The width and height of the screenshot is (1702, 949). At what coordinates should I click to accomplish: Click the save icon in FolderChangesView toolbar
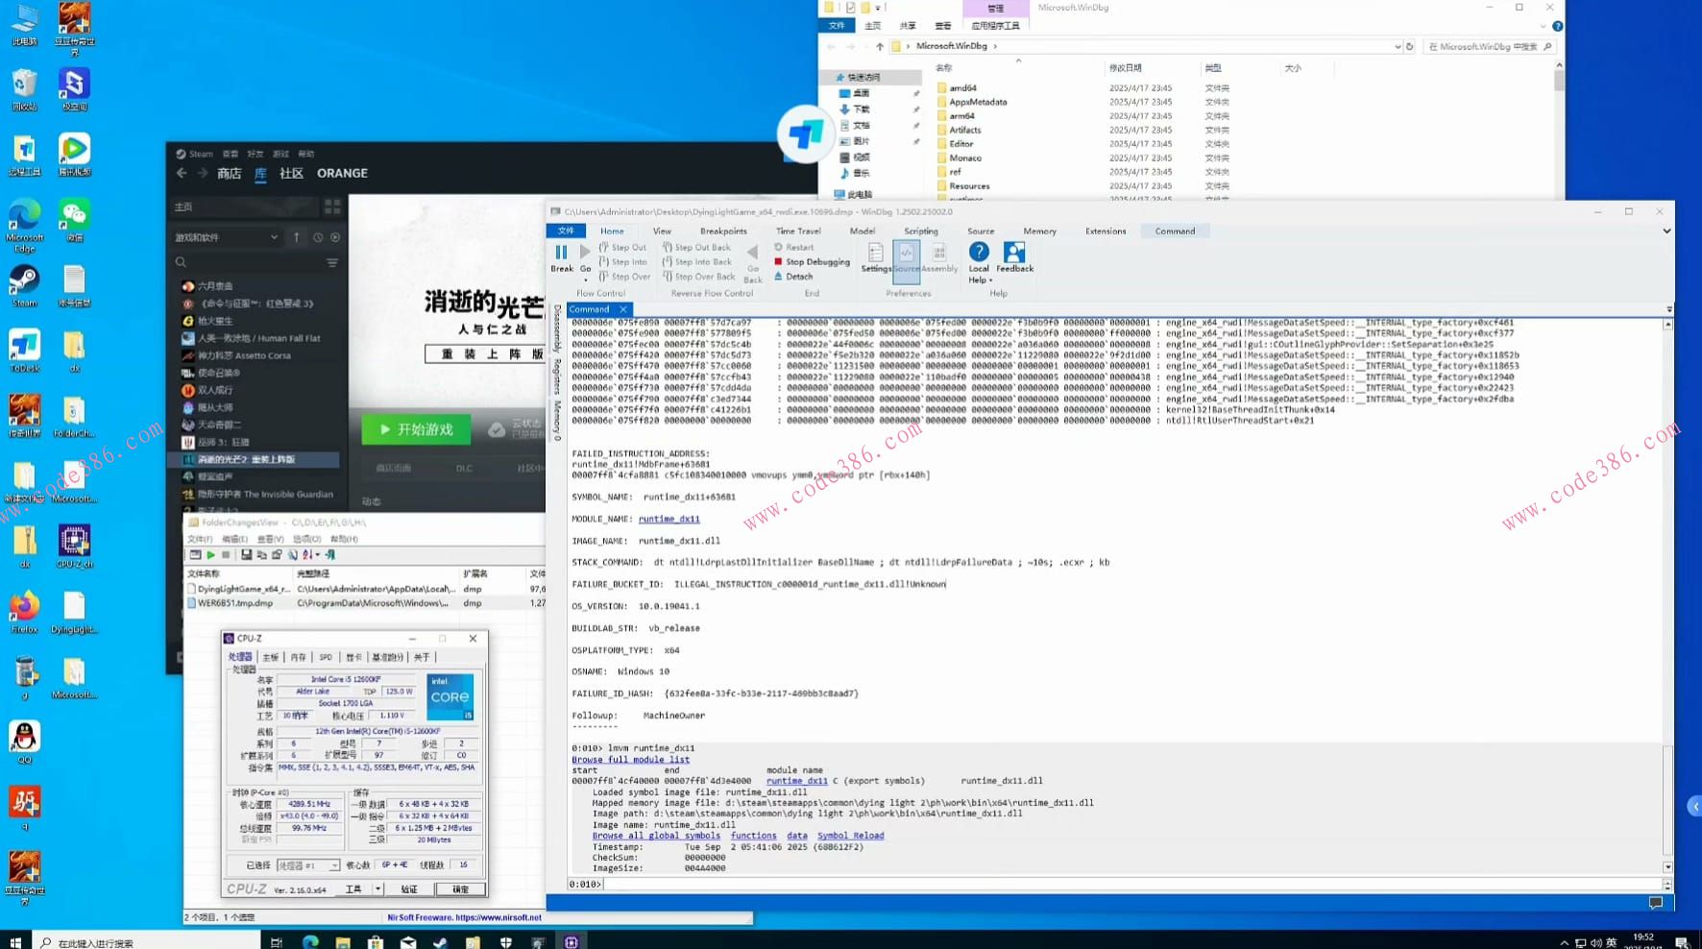point(246,555)
